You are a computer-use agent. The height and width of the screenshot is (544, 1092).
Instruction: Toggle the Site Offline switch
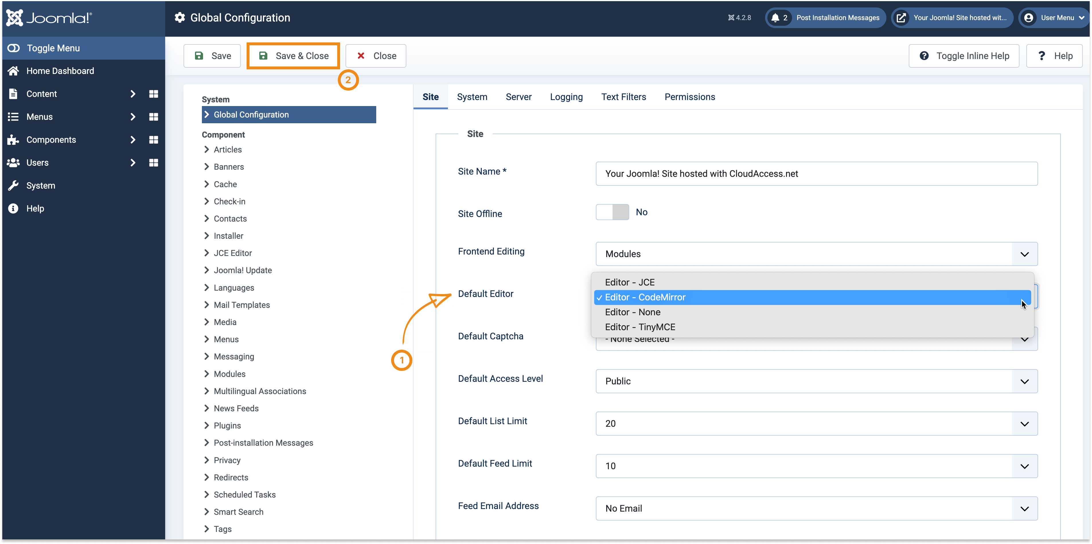pos(612,212)
